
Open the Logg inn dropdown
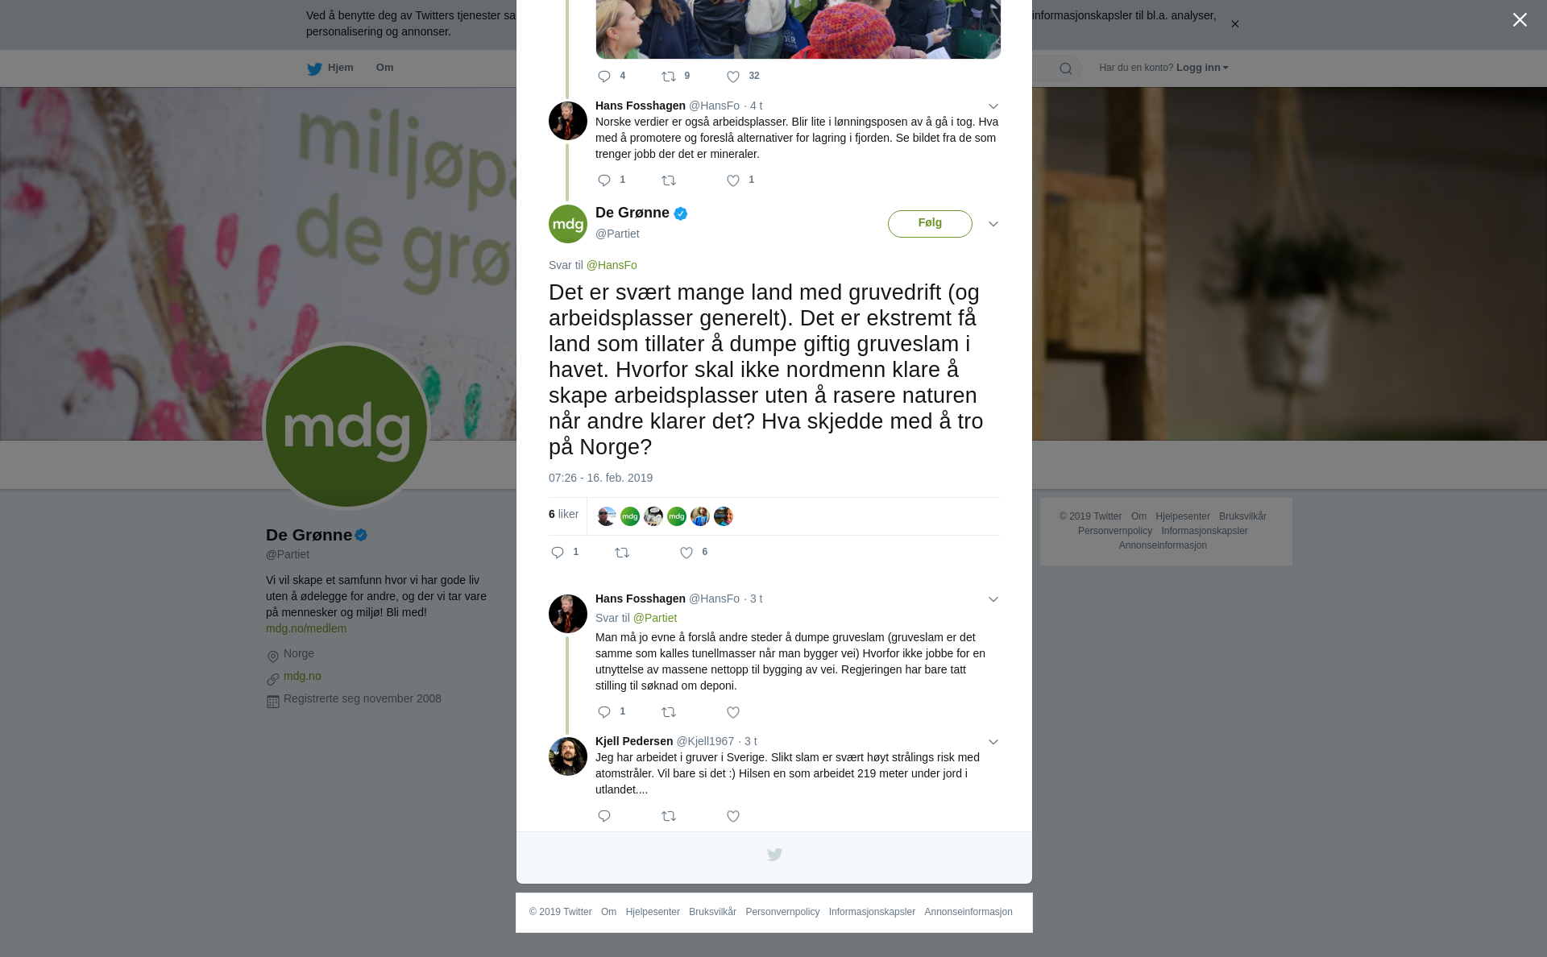pos(1202,68)
